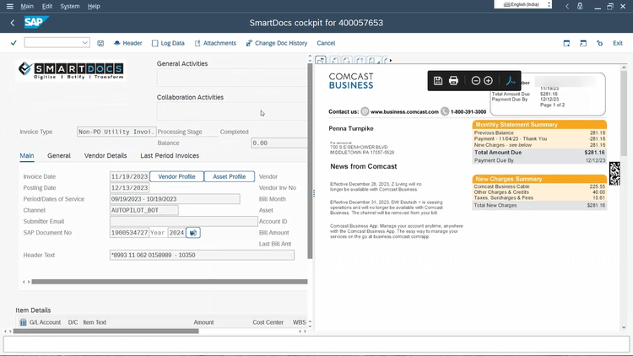Go back using the arrow beside the SAP logo
Image resolution: width=633 pixels, height=356 pixels.
(13, 23)
